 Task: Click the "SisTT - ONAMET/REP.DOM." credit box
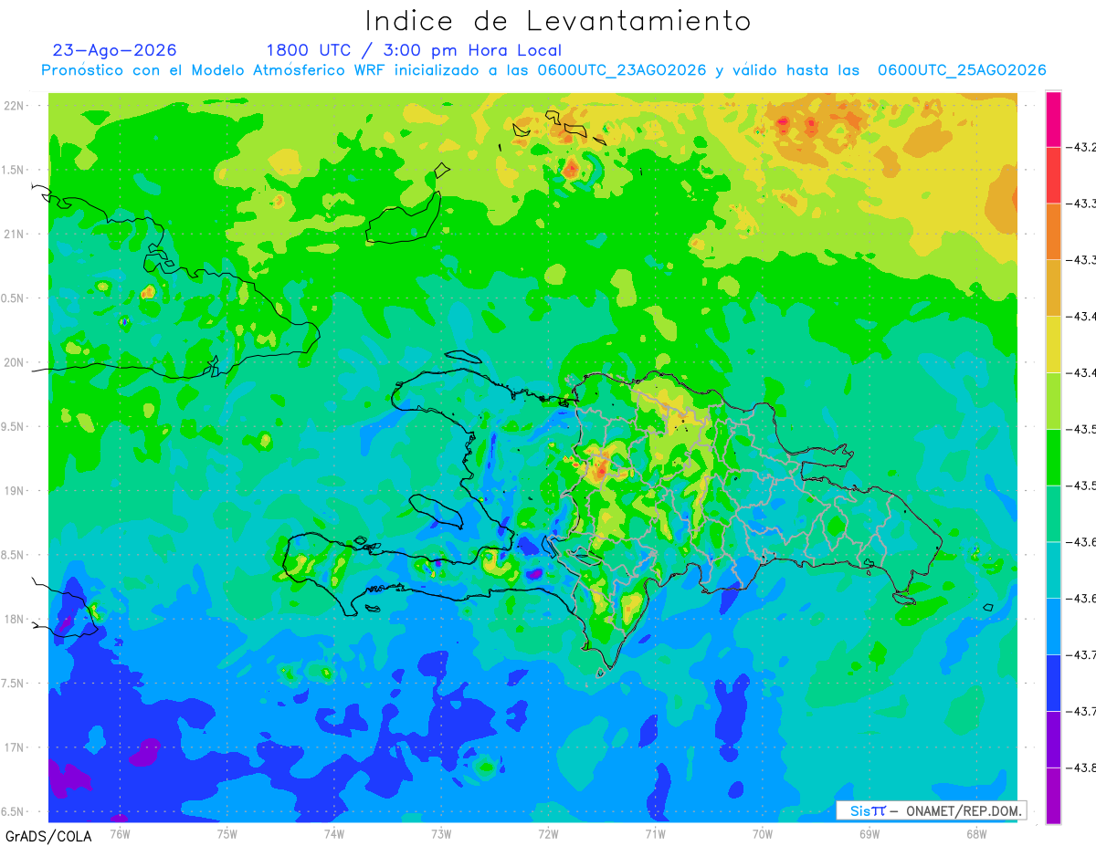point(931,810)
